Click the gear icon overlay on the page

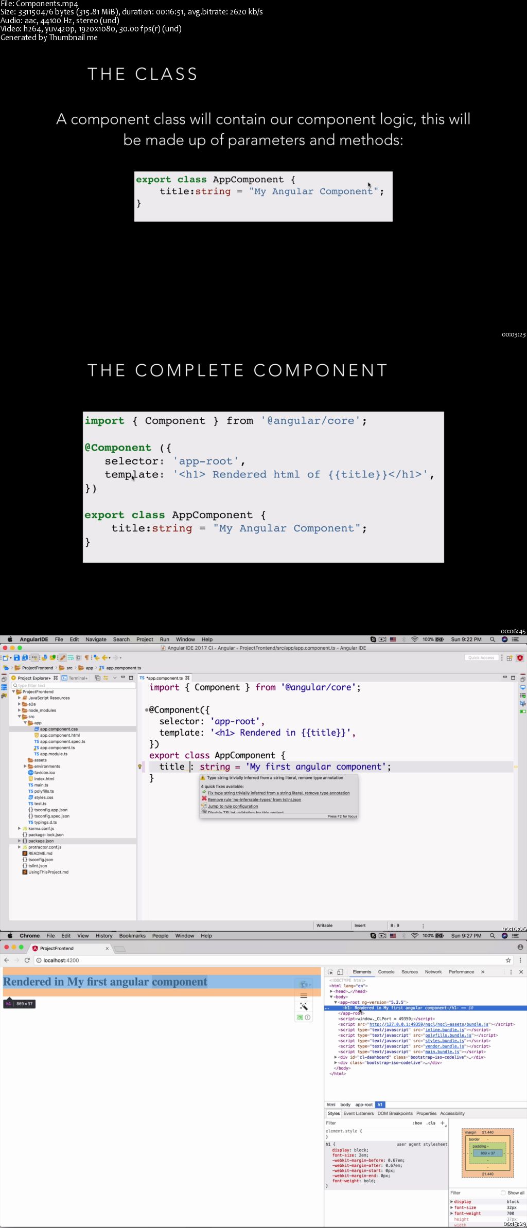click(304, 984)
